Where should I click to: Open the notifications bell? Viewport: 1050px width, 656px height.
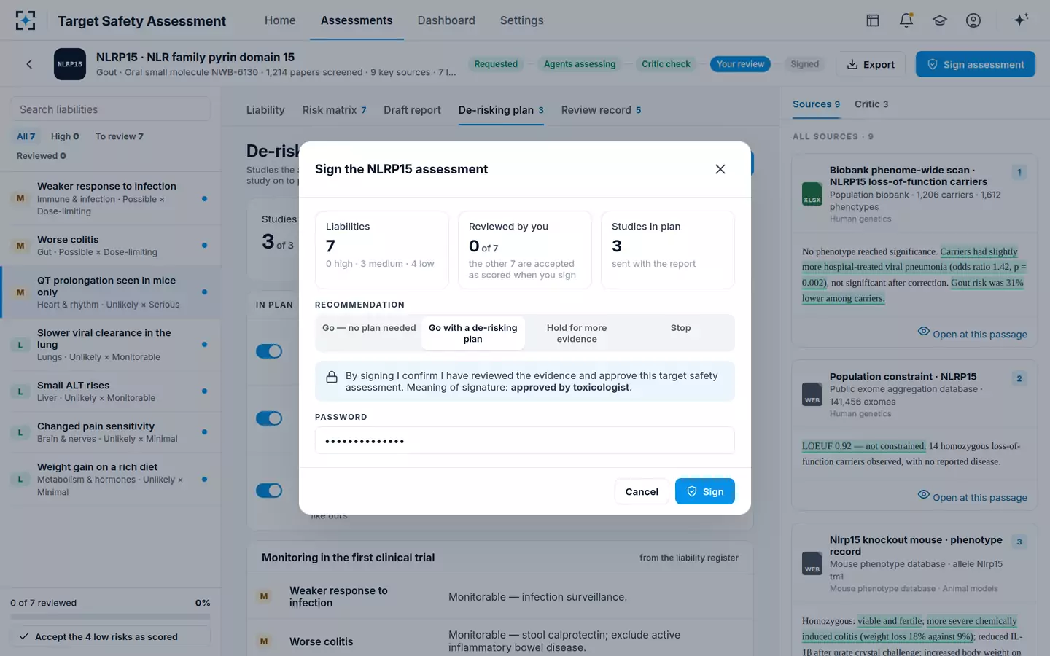click(906, 20)
